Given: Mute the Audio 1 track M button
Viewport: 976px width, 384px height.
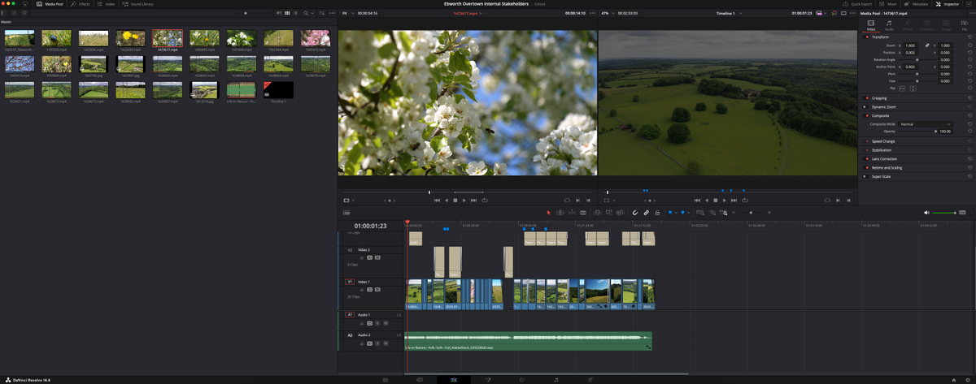Looking at the screenshot, I should (386, 322).
